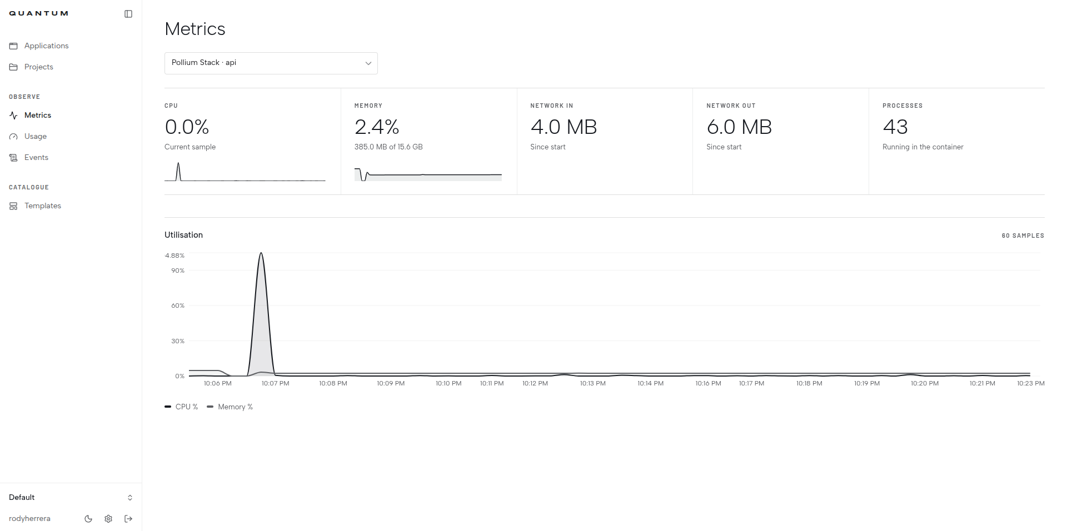1067x531 pixels.
Task: Toggle dark mode with moon icon
Action: (88, 519)
